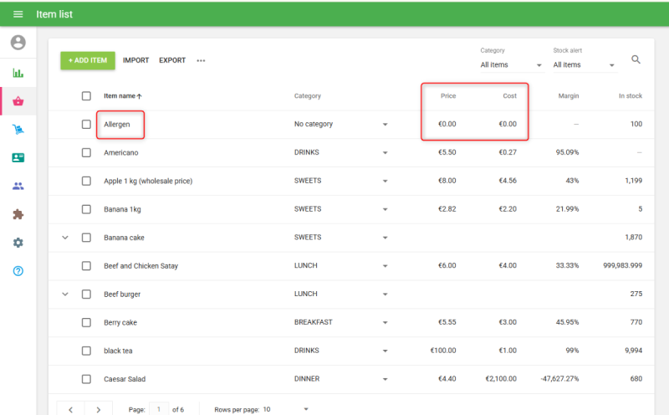The image size is (669, 415).
Task: Open the Category filter dropdown
Action: click(511, 64)
